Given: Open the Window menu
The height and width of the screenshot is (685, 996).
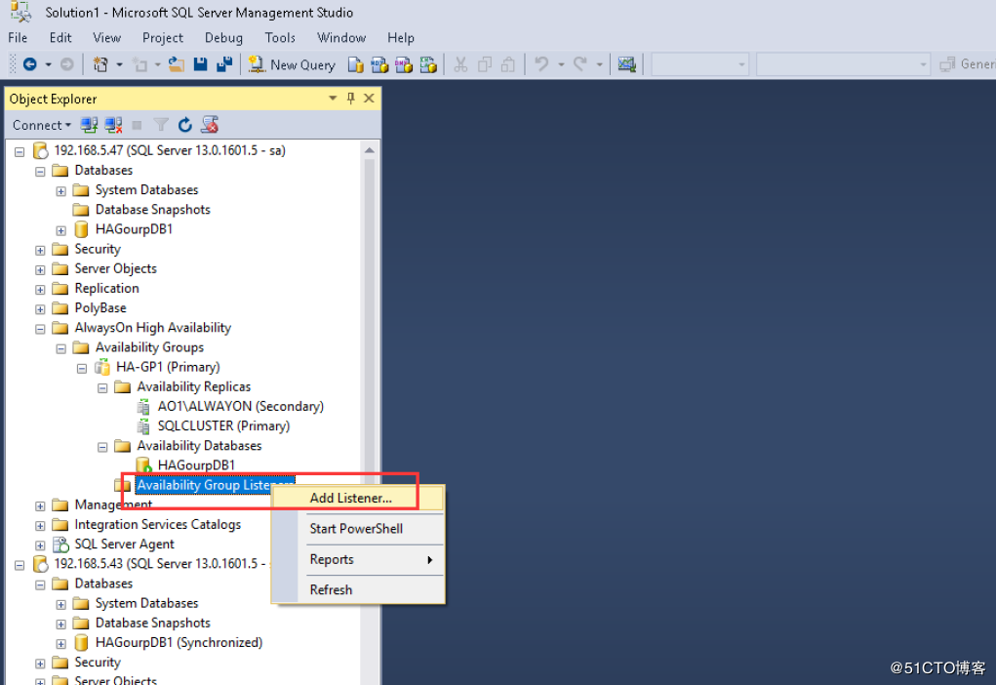Looking at the screenshot, I should click(341, 37).
